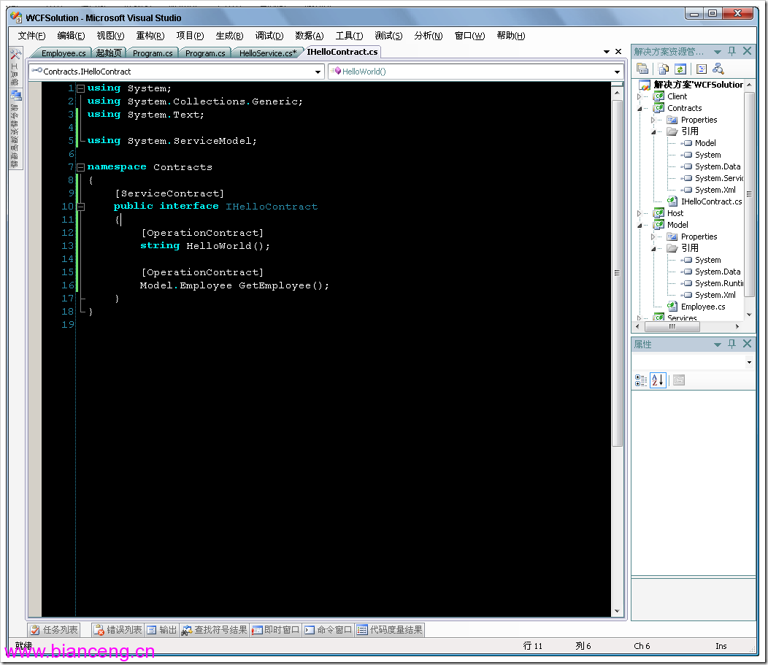Image resolution: width=768 pixels, height=665 pixels.
Task: Open the 文件(F) menu
Action: 32,36
